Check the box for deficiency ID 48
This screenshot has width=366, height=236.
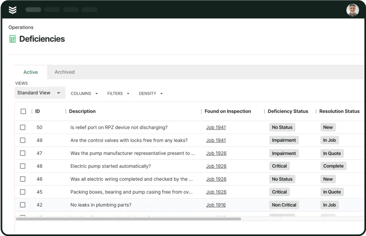pyautogui.click(x=22, y=166)
